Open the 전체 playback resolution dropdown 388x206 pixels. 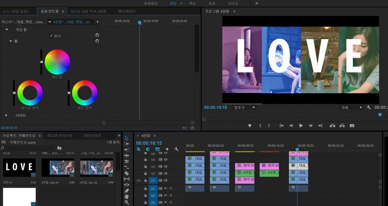[351, 107]
